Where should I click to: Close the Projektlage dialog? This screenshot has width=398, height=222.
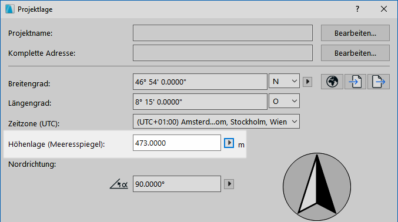[x=384, y=9]
